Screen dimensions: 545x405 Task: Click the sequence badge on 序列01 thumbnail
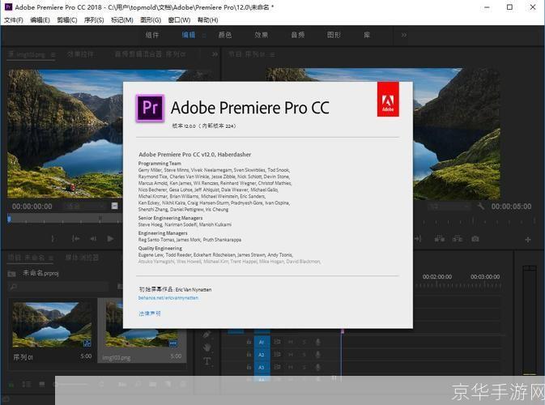coord(87,343)
